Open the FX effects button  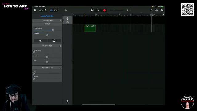56,10
